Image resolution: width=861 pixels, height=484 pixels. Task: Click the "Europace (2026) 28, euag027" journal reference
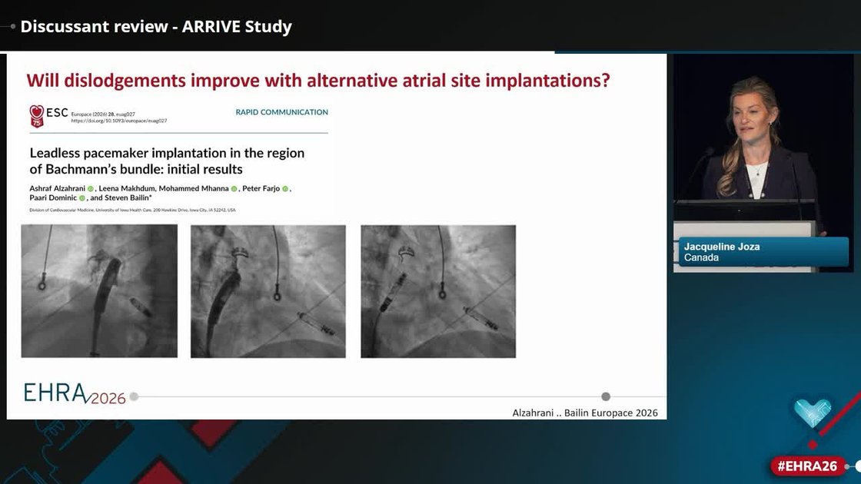click(103, 114)
